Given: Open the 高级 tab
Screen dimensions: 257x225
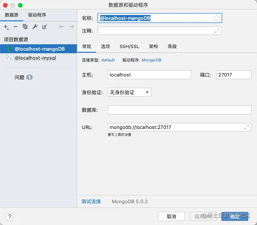Looking at the screenshot, I should point(172,46).
